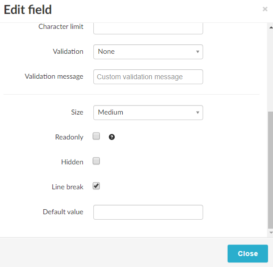The height and width of the screenshot is (267, 273).
Task: Open the Validation dropdown
Action: 148,52
